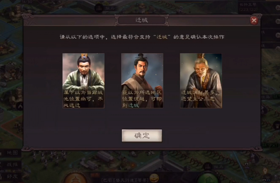Tap the 队 badge right of the red X
Viewport: 280px width, 183px height.
coord(278,21)
